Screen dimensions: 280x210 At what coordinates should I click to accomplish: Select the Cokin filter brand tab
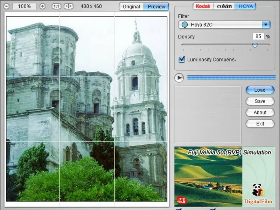click(x=224, y=6)
